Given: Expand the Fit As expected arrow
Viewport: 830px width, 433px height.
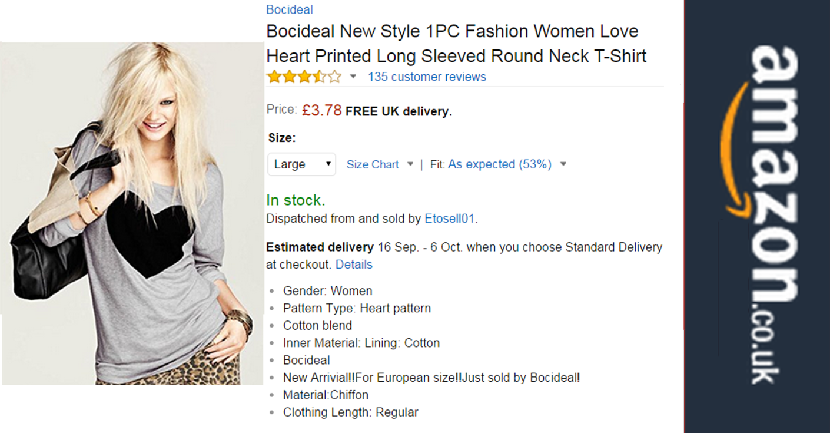Looking at the screenshot, I should click(563, 164).
